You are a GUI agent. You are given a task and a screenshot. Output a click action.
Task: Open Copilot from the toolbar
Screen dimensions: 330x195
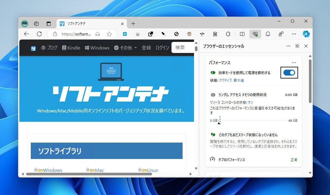tap(306, 34)
